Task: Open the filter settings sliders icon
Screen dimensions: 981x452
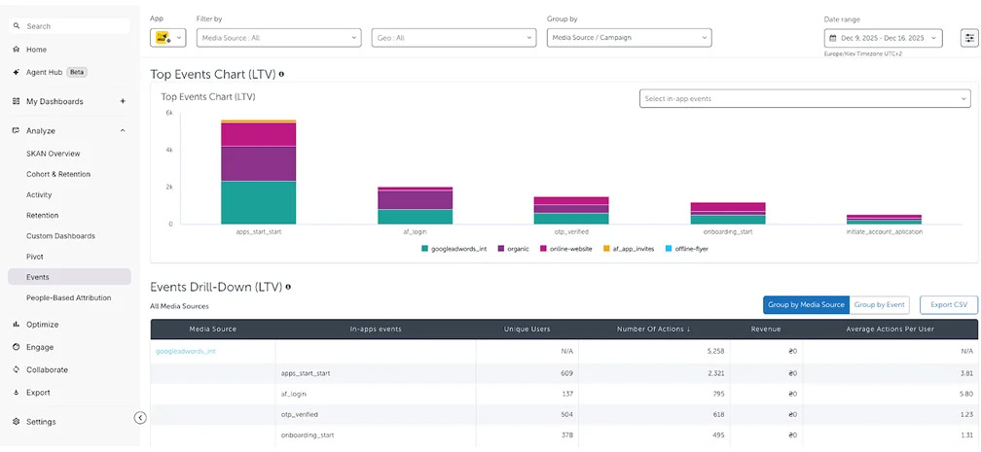Action: [968, 38]
